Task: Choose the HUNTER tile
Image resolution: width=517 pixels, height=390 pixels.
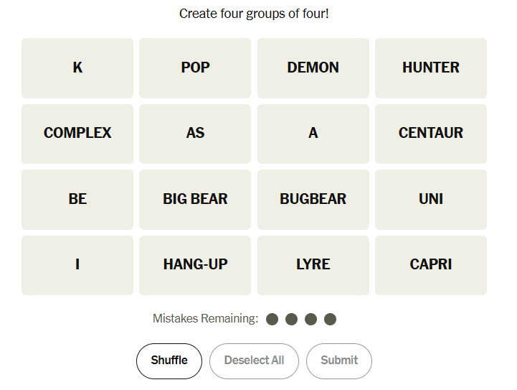Action: pyautogui.click(x=430, y=68)
